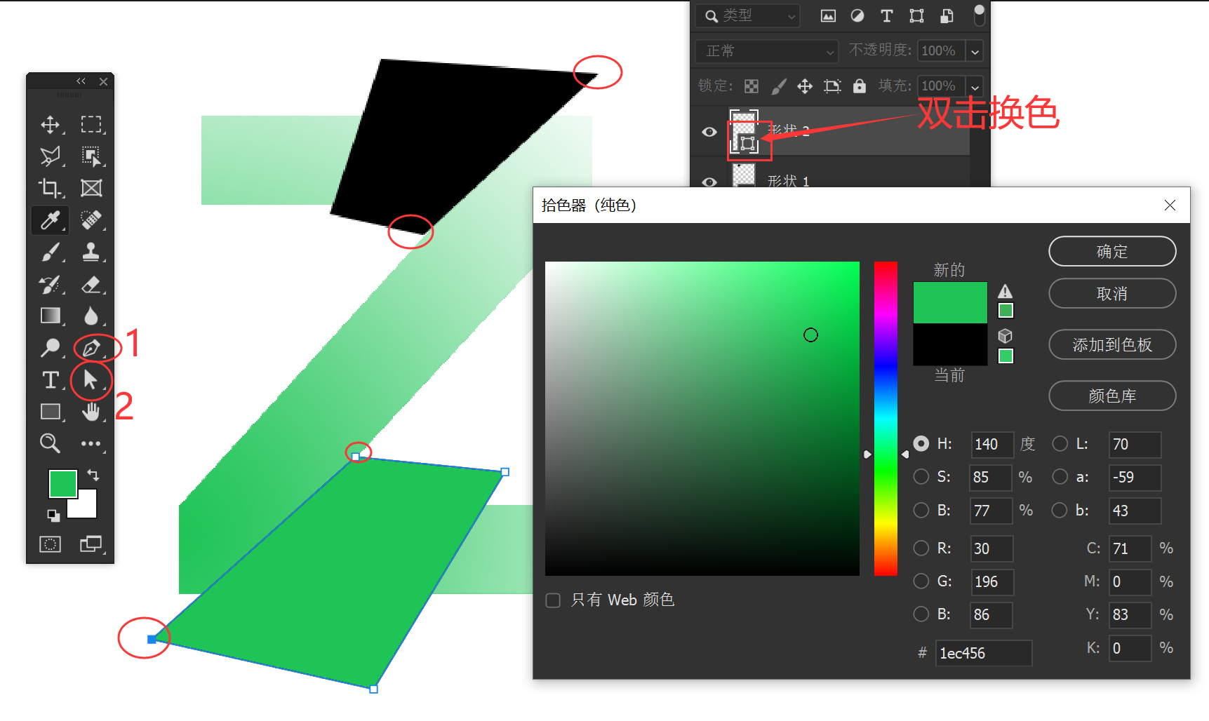Select the G green radio button
1209x721 pixels.
click(921, 581)
